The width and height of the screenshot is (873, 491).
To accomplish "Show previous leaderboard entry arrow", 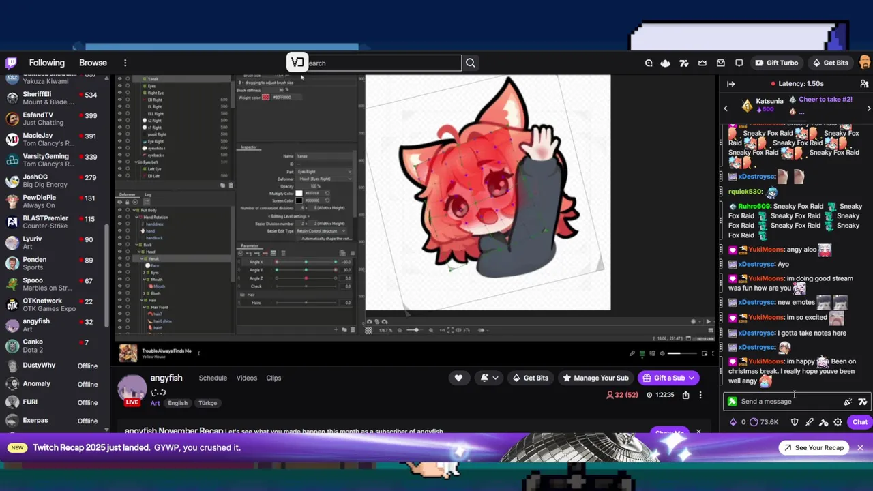I will click(x=726, y=108).
